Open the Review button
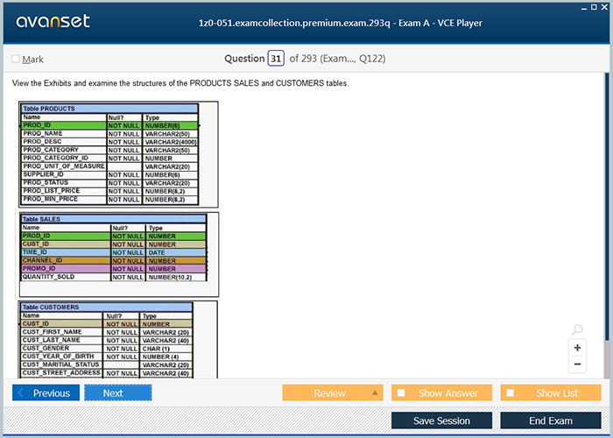 click(333, 392)
